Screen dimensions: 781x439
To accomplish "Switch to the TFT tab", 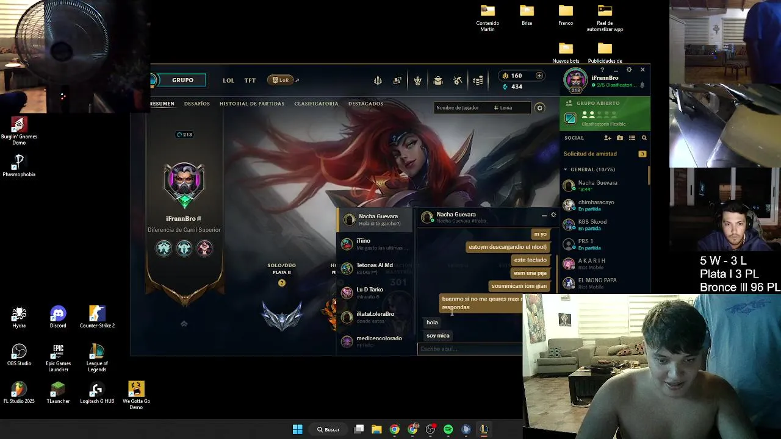I will (250, 80).
